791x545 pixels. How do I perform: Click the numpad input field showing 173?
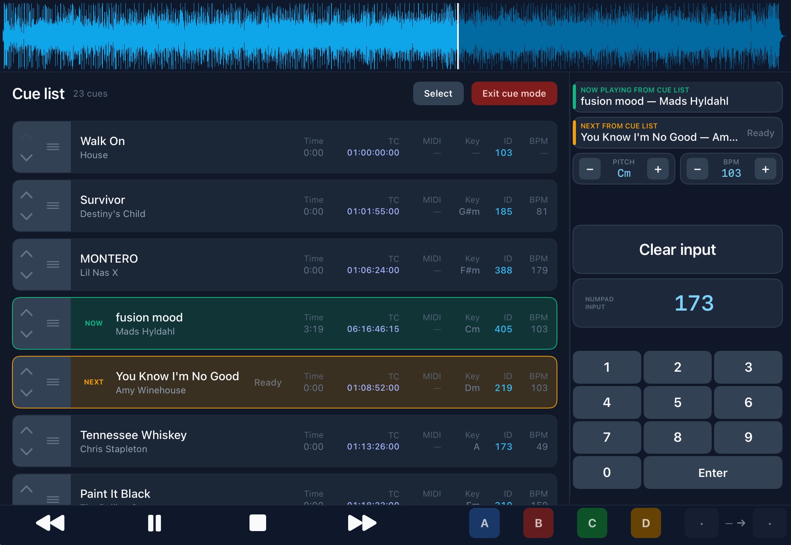click(x=677, y=303)
